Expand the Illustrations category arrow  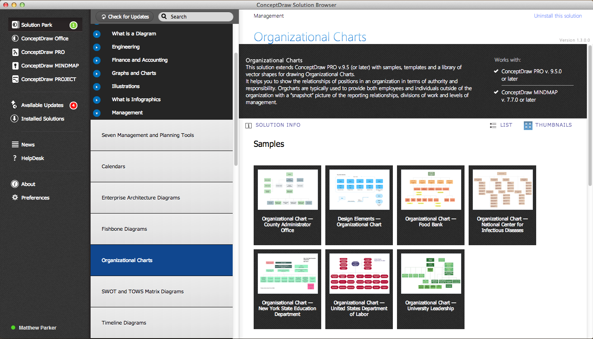pyautogui.click(x=97, y=87)
